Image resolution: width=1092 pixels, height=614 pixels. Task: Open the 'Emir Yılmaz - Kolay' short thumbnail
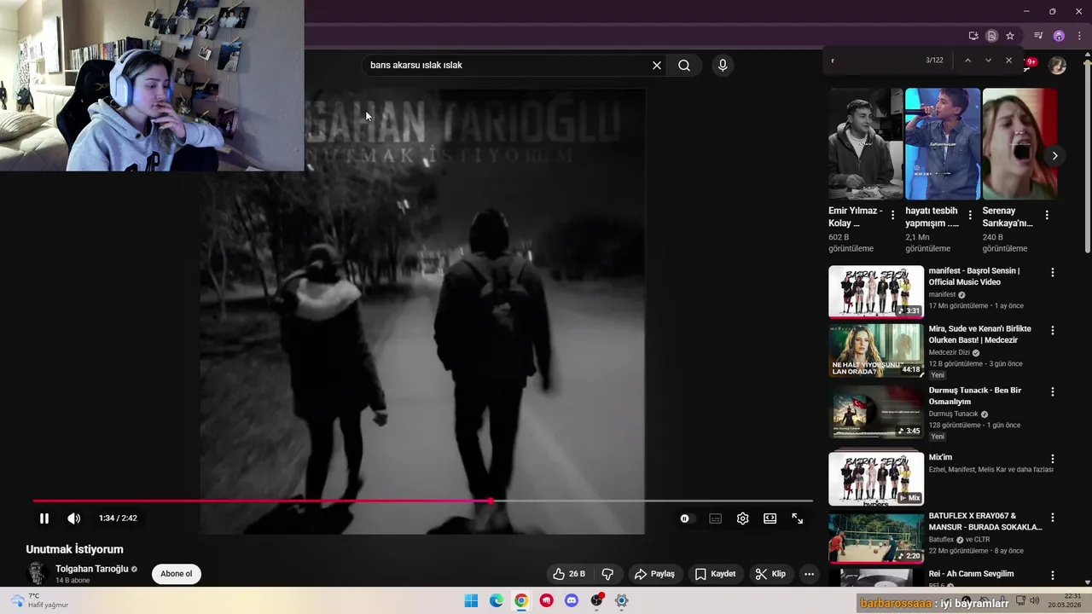pos(865,143)
